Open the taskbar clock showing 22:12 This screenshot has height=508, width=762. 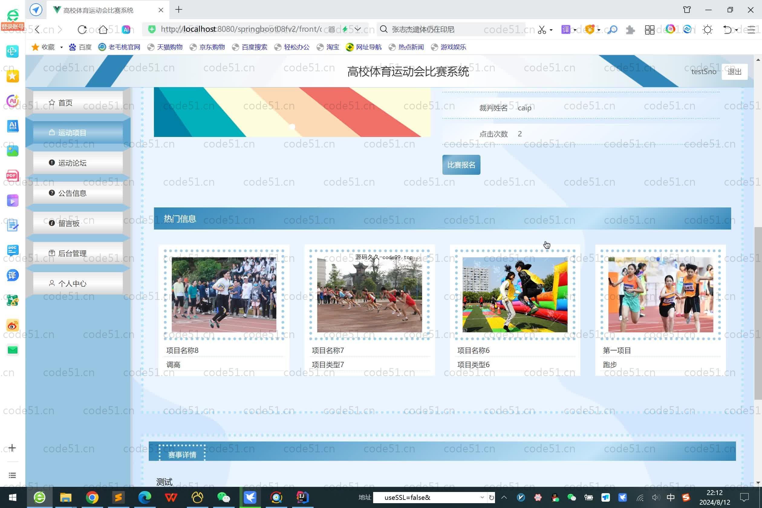[715, 497]
